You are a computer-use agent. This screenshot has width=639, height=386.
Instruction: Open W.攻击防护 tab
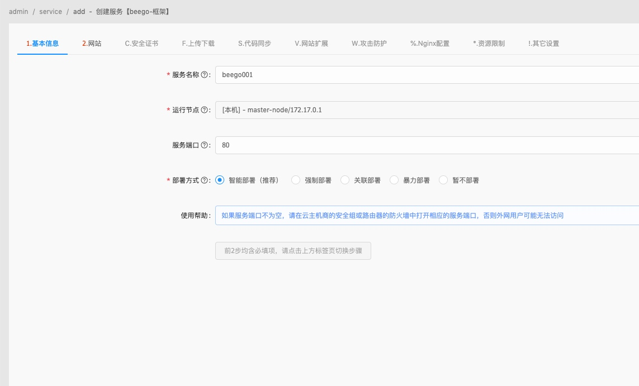tap(369, 44)
